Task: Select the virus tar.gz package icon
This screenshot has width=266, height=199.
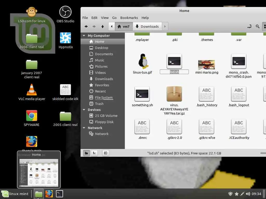Action: point(174,94)
